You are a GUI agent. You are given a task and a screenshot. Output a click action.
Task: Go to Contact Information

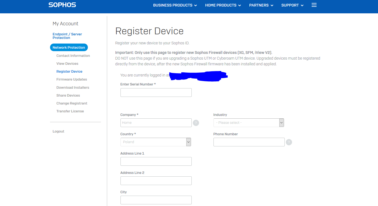coord(73,56)
